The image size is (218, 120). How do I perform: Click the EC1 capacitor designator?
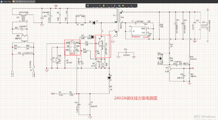(17, 28)
